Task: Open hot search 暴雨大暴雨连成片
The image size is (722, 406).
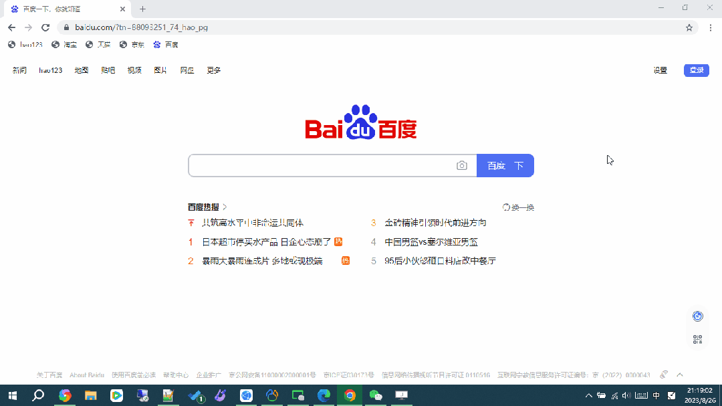Action: tap(262, 261)
